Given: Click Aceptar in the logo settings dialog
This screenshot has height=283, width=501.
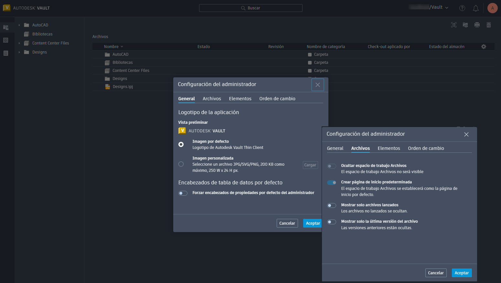Looking at the screenshot, I should [x=313, y=223].
